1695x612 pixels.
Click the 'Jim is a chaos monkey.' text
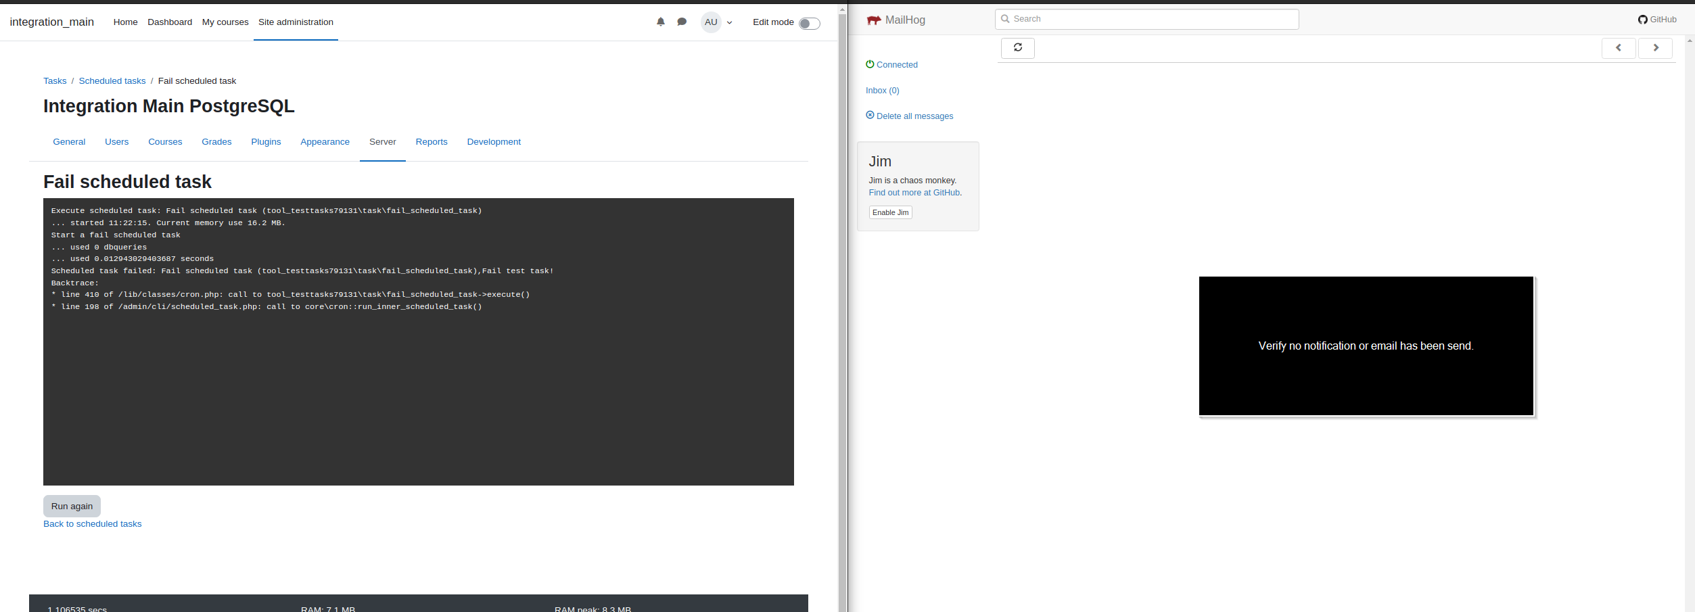(912, 181)
